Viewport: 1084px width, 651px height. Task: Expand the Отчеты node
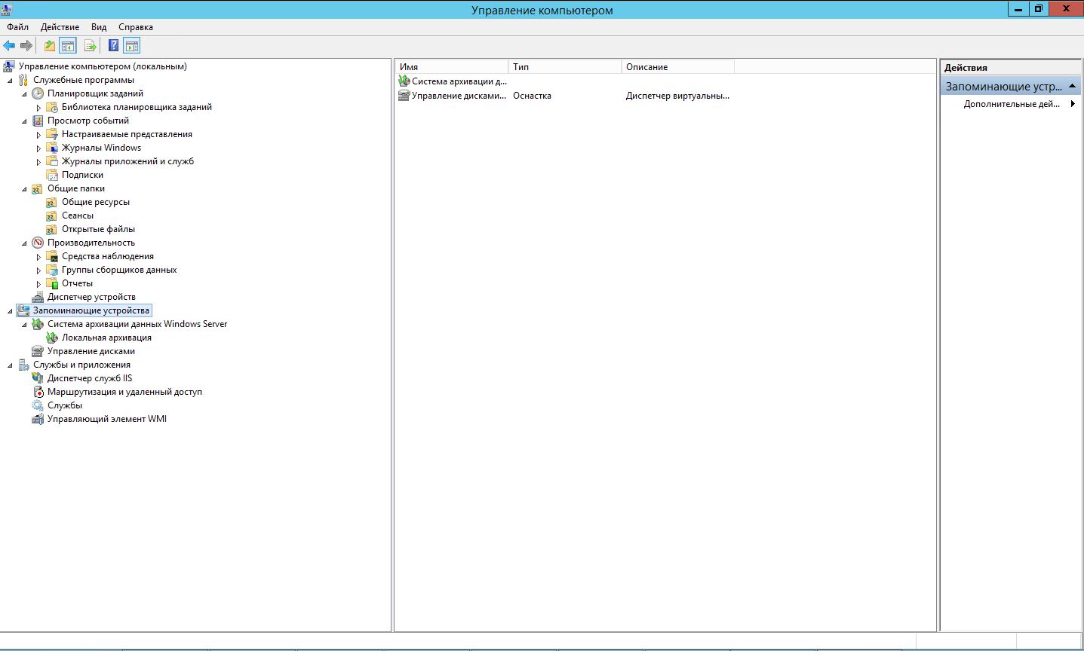pyautogui.click(x=38, y=284)
